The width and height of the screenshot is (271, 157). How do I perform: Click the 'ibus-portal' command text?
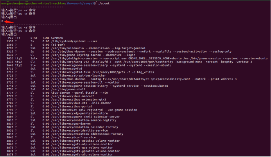[72, 107]
